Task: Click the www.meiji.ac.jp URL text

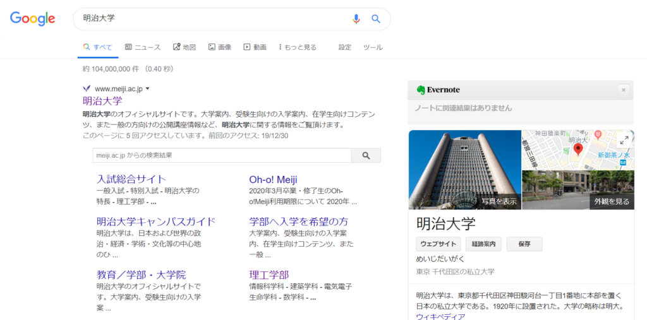Action: pos(119,88)
